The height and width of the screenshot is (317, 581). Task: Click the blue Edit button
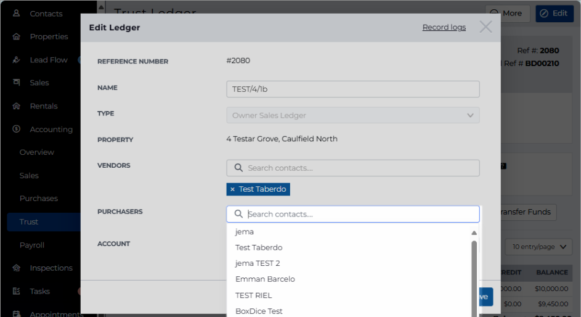pyautogui.click(x=555, y=14)
